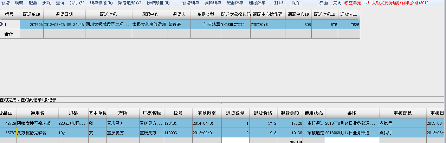This screenshot has height=143, width=446.
Task: Click 调配中心操作码 column header
Action: [x=267, y=14]
